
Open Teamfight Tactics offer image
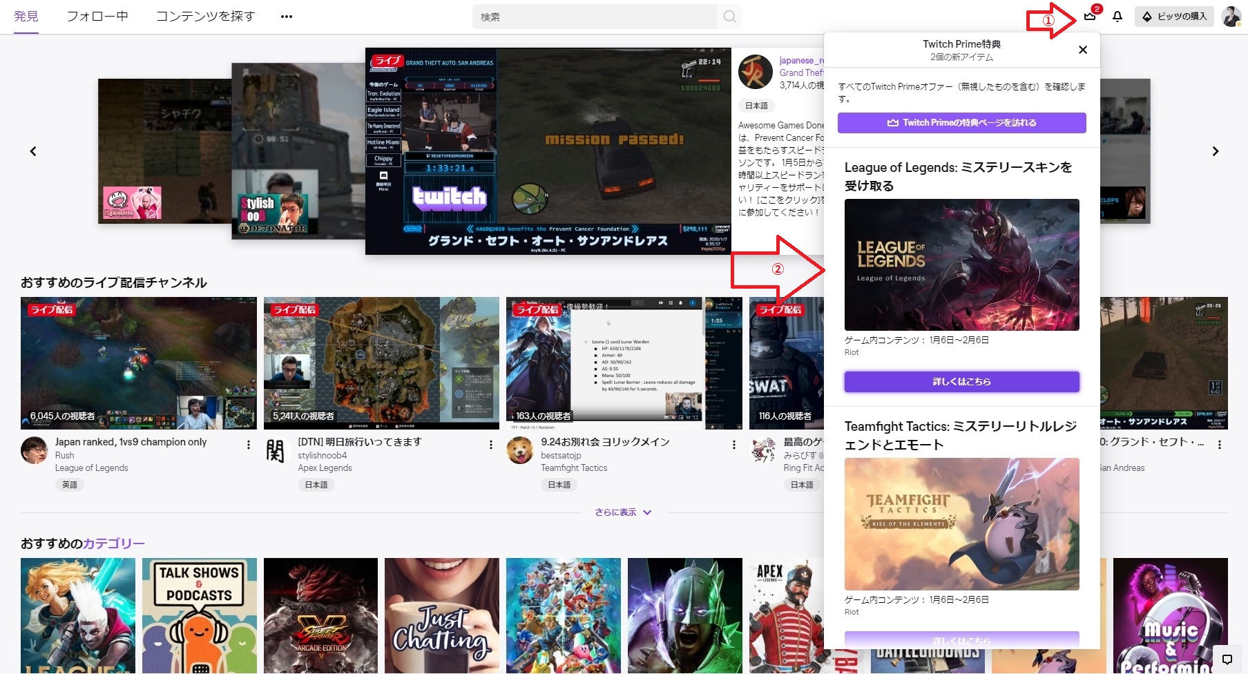961,524
